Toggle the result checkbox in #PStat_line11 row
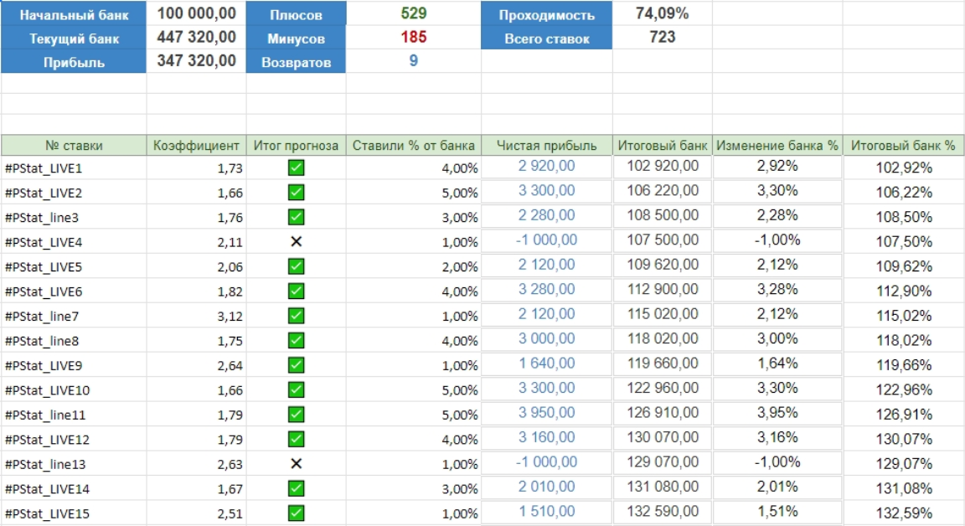This screenshot has width=965, height=526. coord(296,415)
